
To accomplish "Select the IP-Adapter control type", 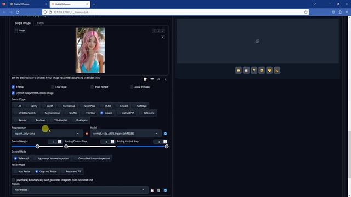I will click(80, 120).
